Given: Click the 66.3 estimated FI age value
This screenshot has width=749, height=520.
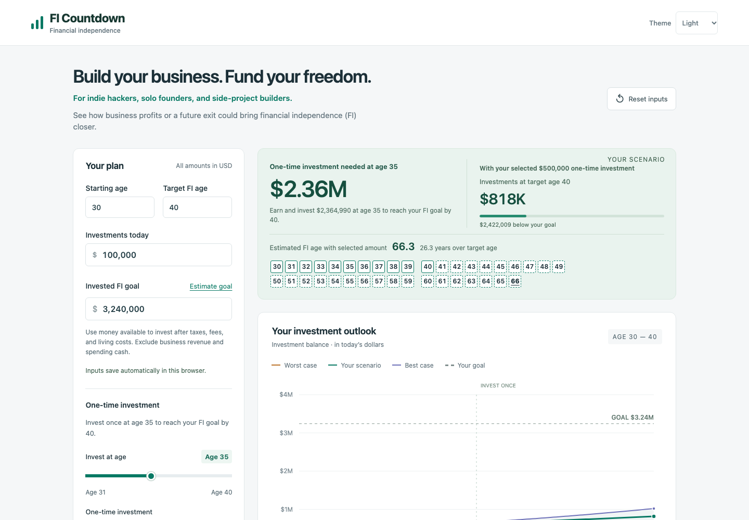Looking at the screenshot, I should click(x=403, y=246).
